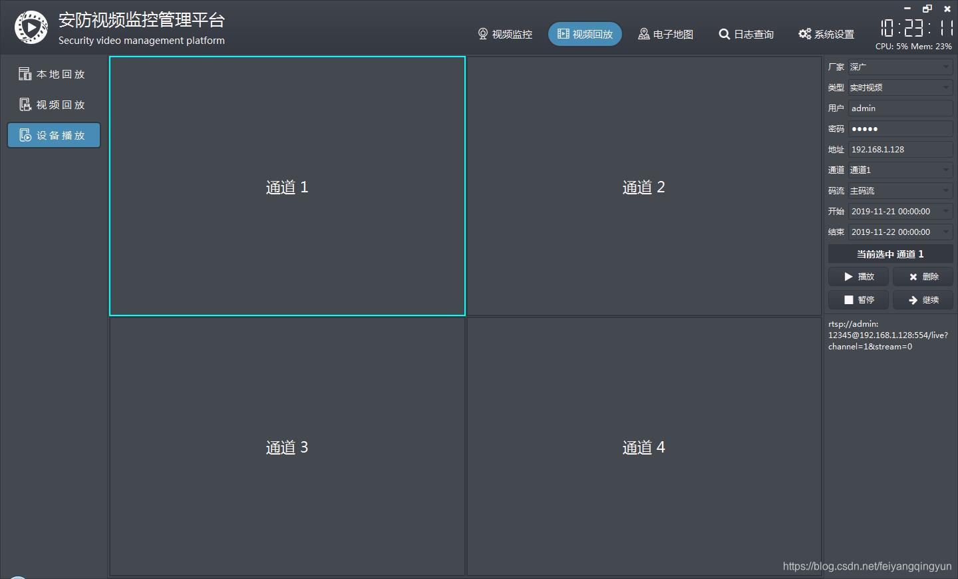Click the app logo play icon
Image resolution: width=958 pixels, height=579 pixels.
pyautogui.click(x=31, y=27)
